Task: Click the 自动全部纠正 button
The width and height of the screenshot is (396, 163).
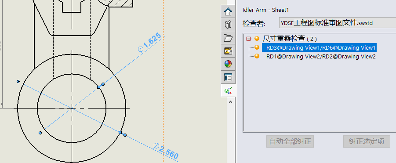Action: [290, 141]
